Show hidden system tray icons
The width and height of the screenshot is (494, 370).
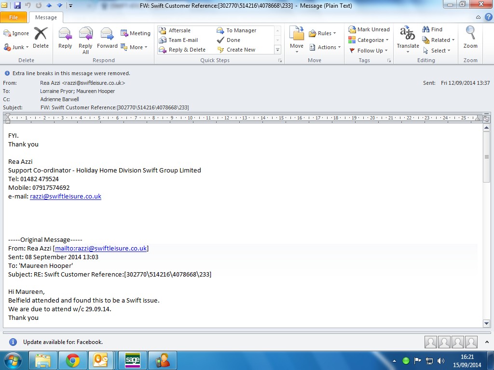(x=394, y=361)
